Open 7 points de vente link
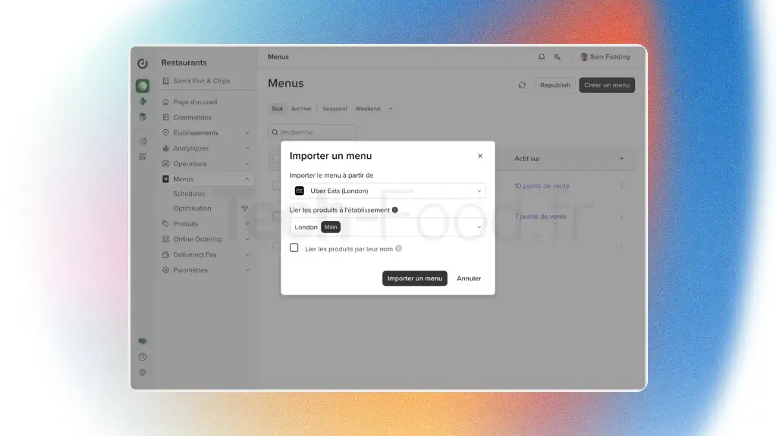This screenshot has height=436, width=776. point(540,216)
